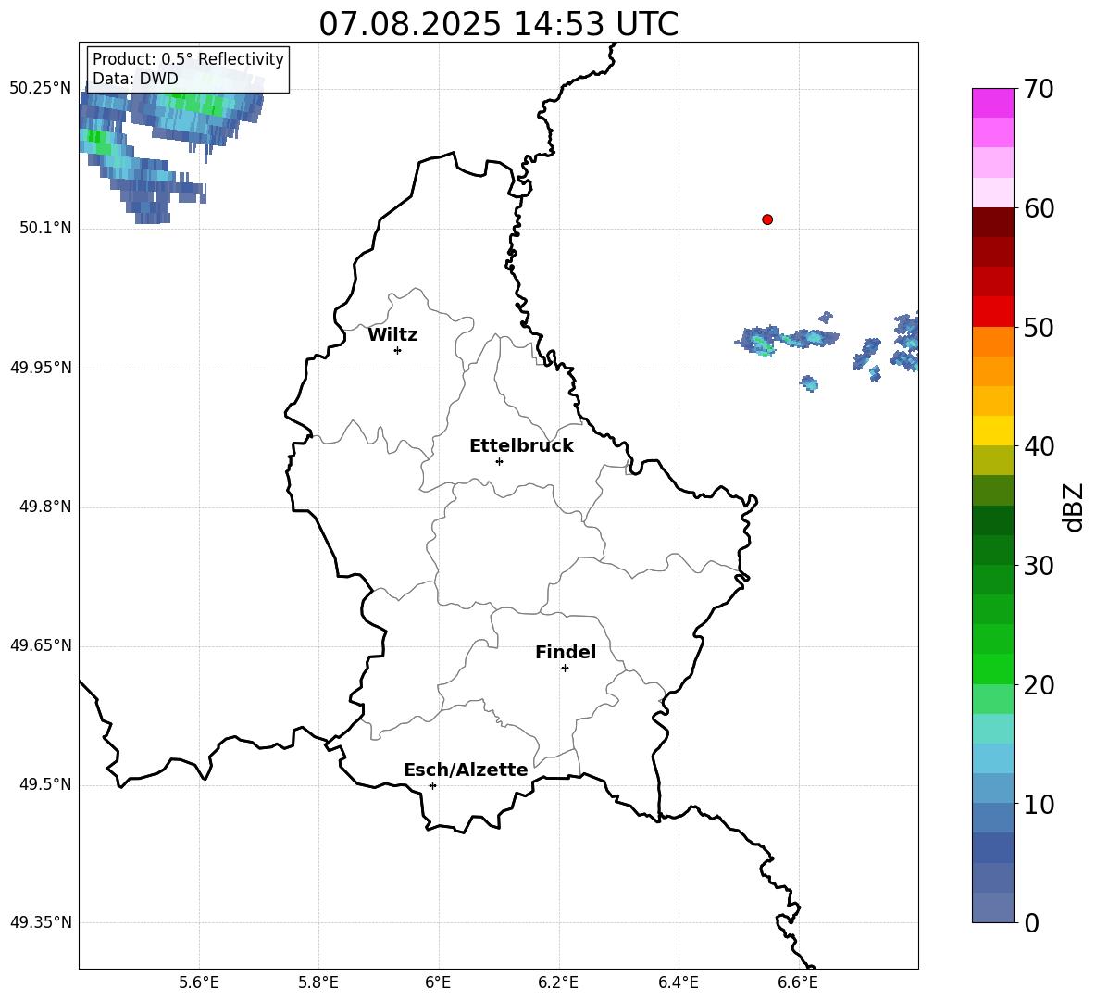Viewport: 1096px width, 1001px height.
Task: Click the dBZ colorbar label
Action: 1072,507
